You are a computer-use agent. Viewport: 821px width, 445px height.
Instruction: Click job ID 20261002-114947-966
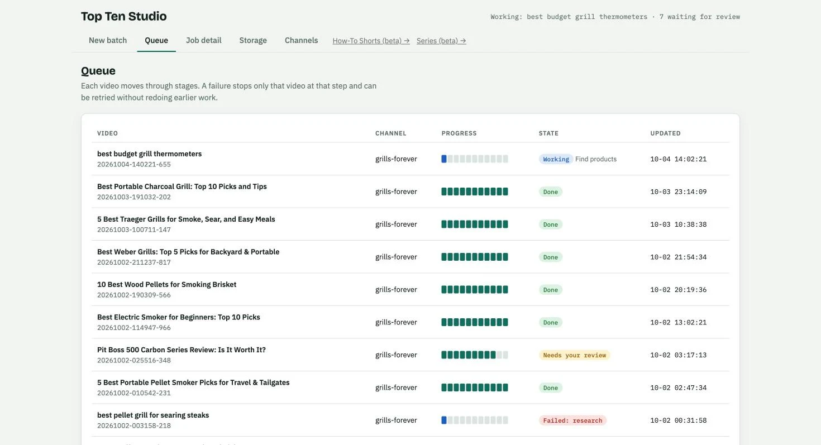[134, 328]
